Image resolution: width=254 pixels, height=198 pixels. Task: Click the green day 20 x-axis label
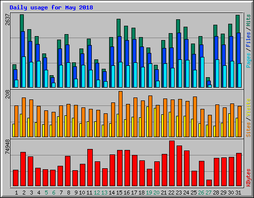click(156, 193)
